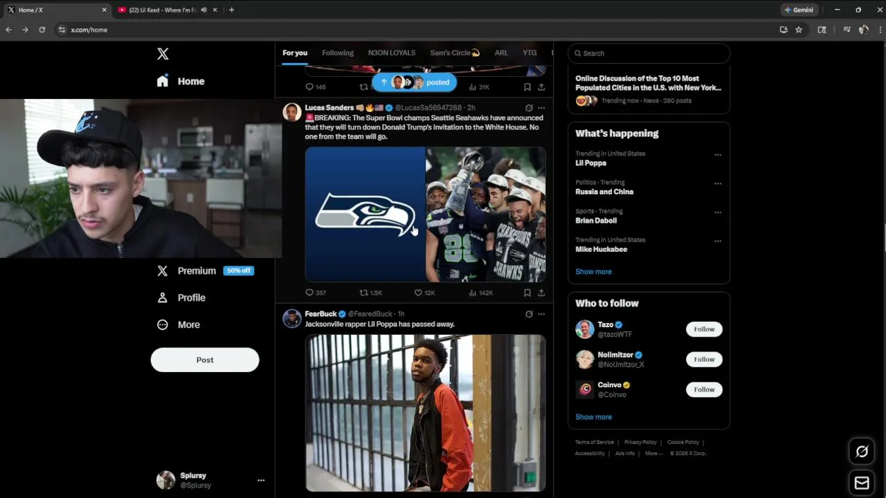
Task: Click the Post button
Action: [x=205, y=360]
